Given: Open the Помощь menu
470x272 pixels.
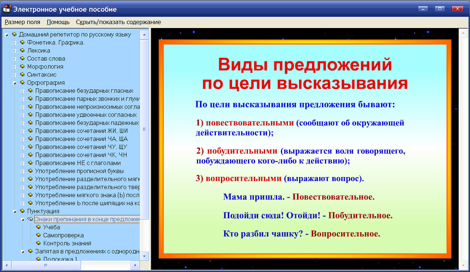Looking at the screenshot, I should [x=58, y=22].
